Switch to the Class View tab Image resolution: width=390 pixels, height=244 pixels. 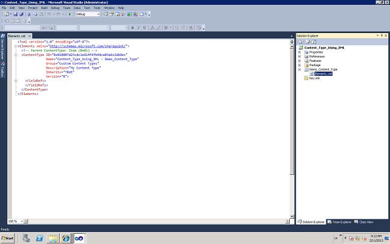coord(364,222)
